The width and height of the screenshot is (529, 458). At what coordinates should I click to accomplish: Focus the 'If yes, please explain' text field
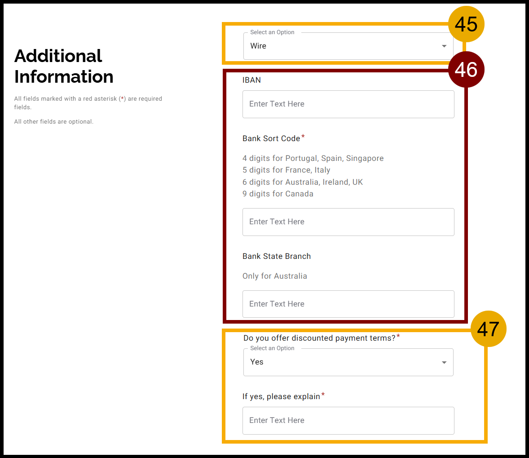point(348,420)
